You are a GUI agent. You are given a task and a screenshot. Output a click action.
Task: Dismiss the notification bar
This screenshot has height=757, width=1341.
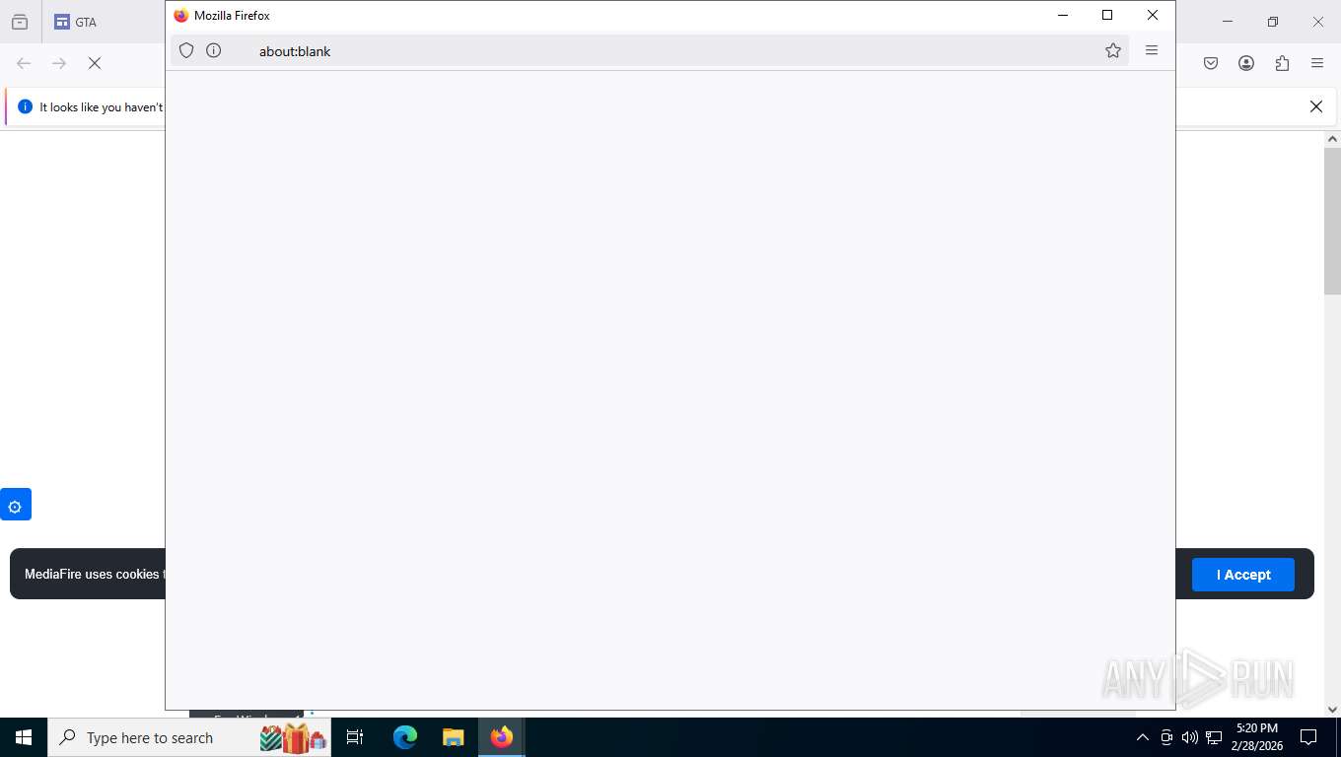[1315, 106]
